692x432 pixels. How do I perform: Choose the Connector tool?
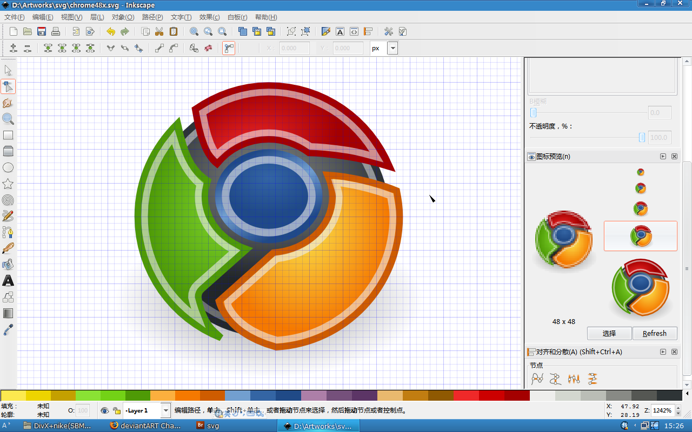click(8, 297)
